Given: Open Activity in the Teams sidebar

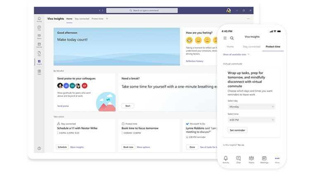Looking at the screenshot, I should [x=39, y=19].
